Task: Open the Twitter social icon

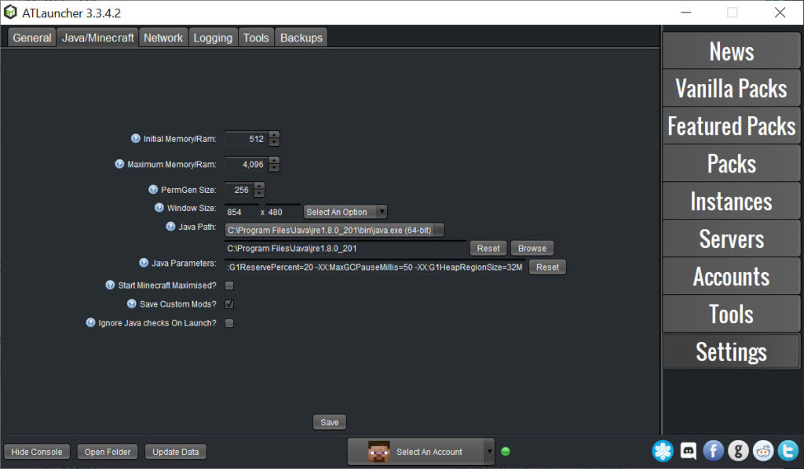Action: [788, 451]
